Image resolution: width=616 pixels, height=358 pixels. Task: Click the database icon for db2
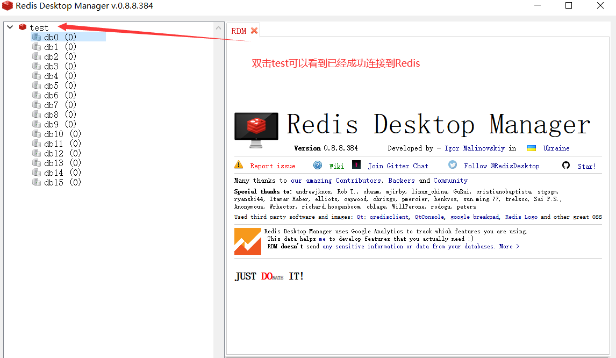point(37,56)
